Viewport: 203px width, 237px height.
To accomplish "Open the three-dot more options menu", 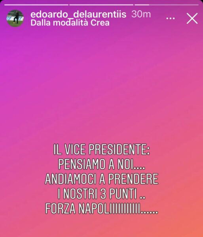I will 171,18.
